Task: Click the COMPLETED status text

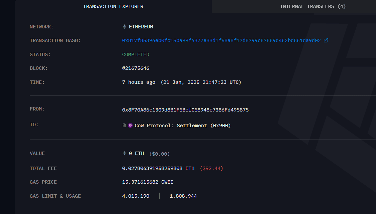Action: coord(135,54)
